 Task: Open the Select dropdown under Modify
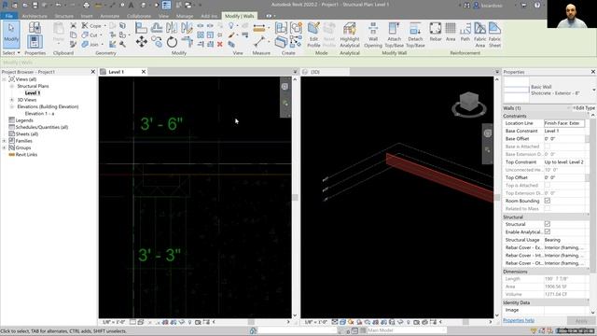point(11,53)
